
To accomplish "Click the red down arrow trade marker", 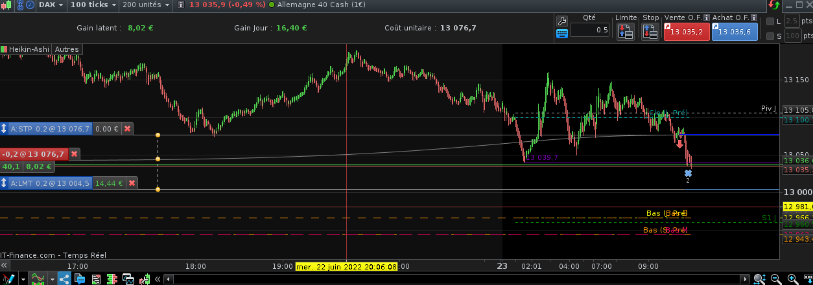I will [679, 144].
